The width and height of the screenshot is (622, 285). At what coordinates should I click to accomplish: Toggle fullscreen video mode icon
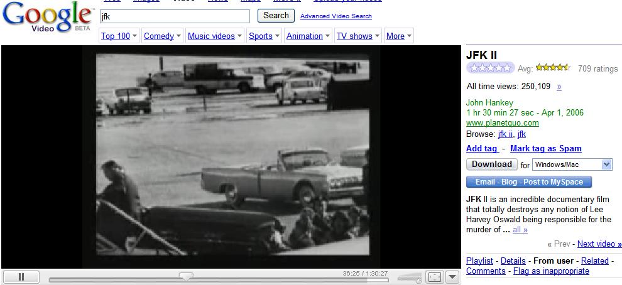(435, 277)
